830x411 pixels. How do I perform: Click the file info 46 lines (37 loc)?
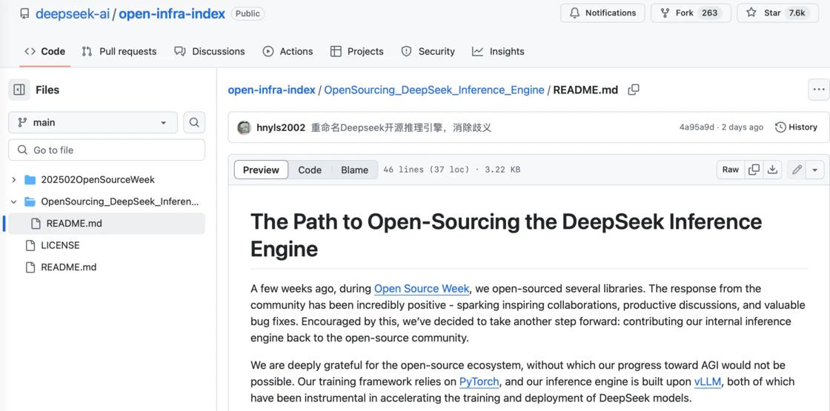tap(426, 170)
